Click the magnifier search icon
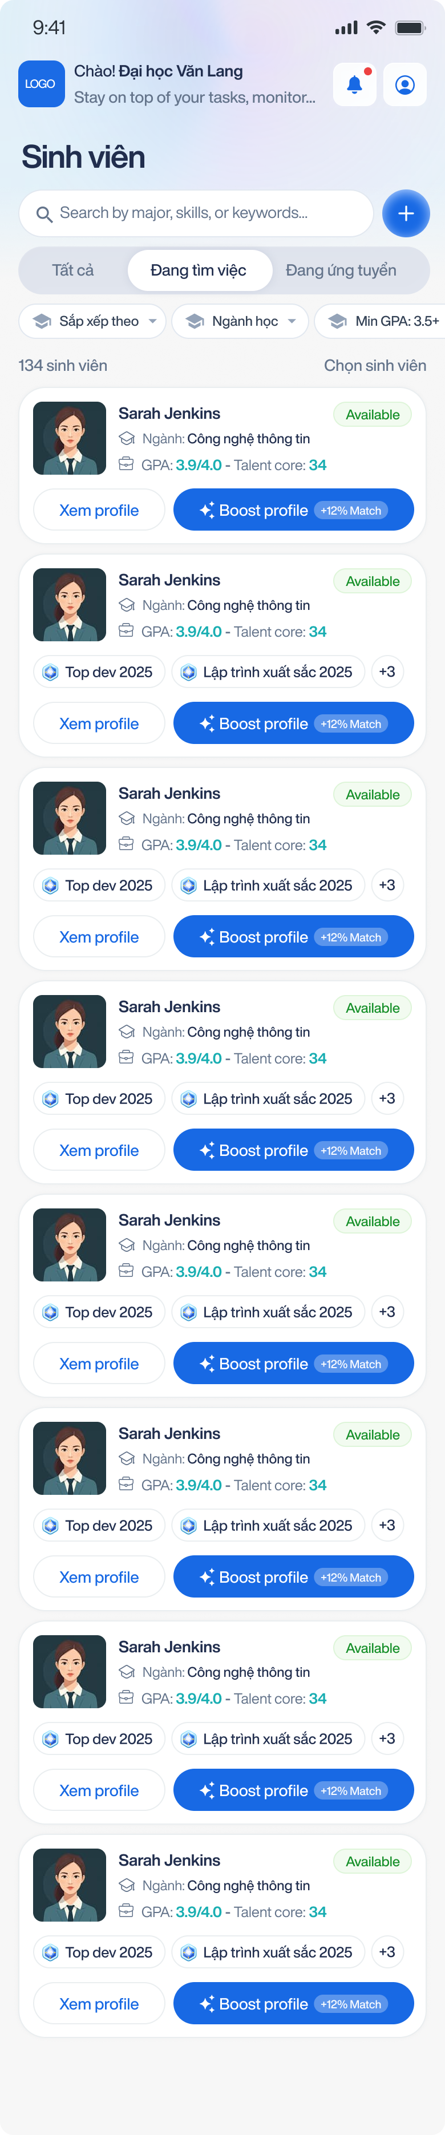 [44, 214]
